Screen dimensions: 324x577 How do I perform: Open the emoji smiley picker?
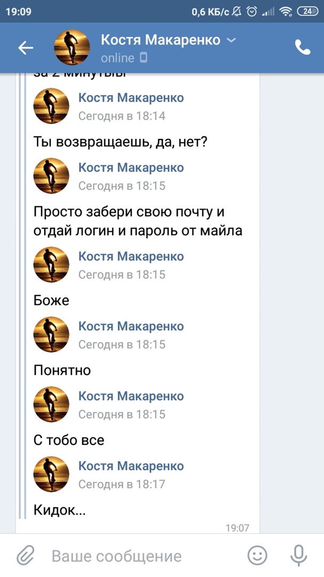[257, 556]
